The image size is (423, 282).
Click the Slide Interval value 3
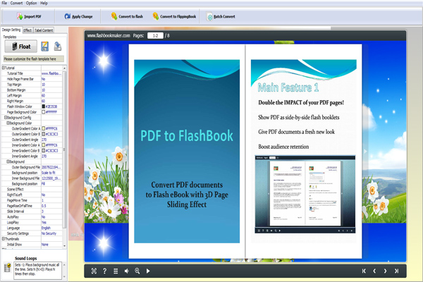[51, 211]
